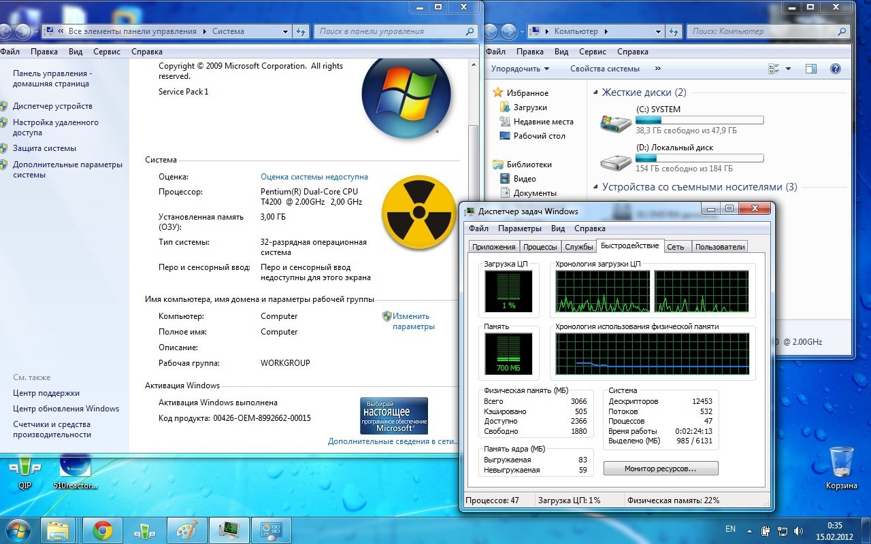Click Свойства системы toolbar button

[x=605, y=69]
